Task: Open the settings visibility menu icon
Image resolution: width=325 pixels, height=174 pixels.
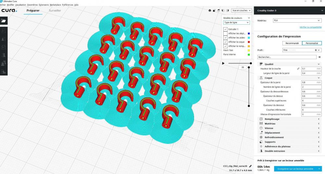Action: coord(319,57)
